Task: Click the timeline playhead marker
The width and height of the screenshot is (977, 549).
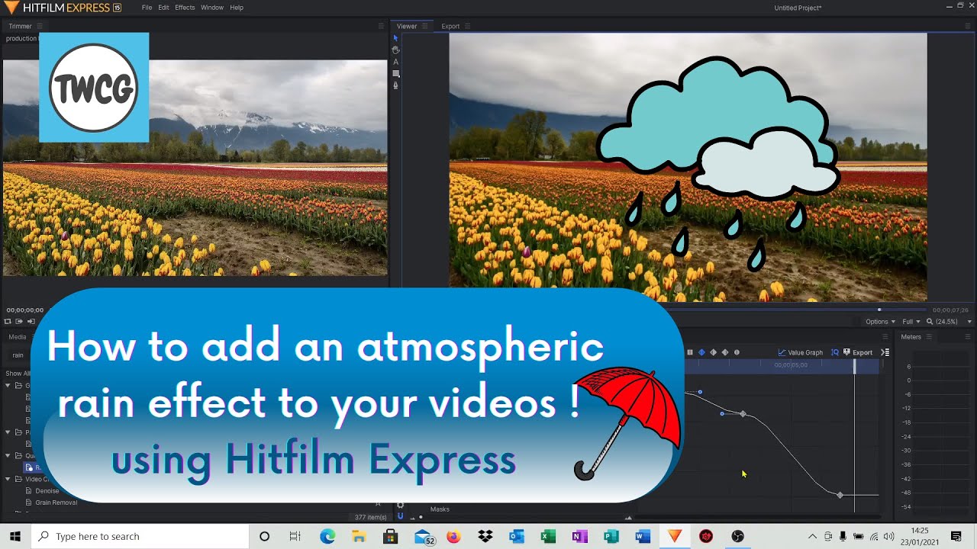Action: pos(854,366)
